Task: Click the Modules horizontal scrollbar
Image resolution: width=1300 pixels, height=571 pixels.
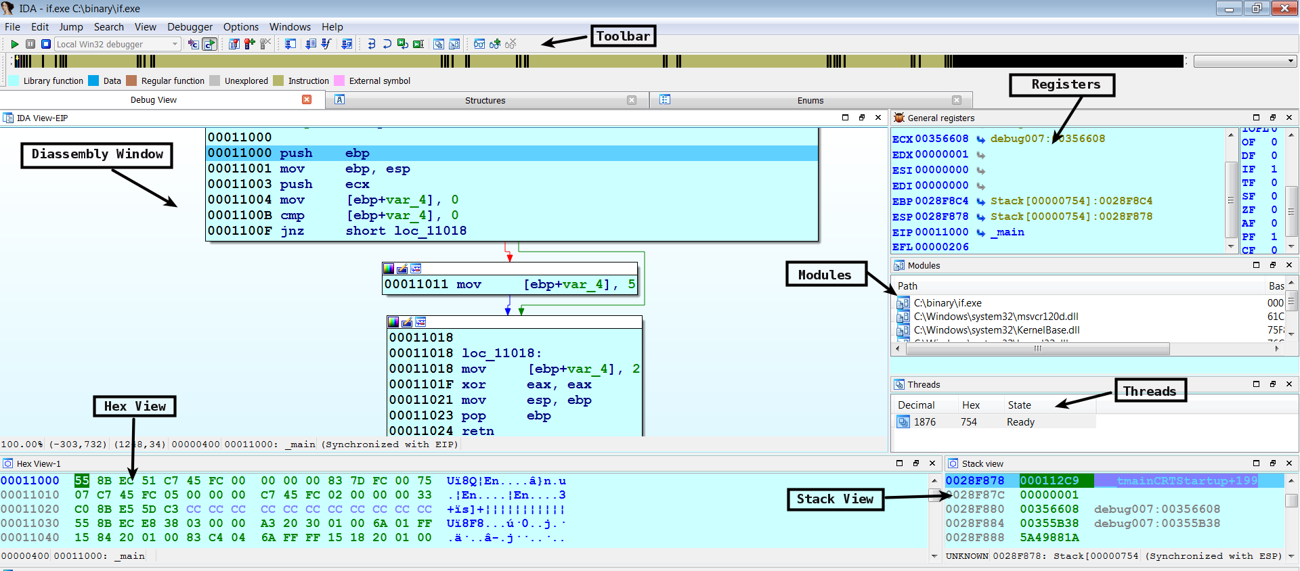Action: click(x=1037, y=349)
